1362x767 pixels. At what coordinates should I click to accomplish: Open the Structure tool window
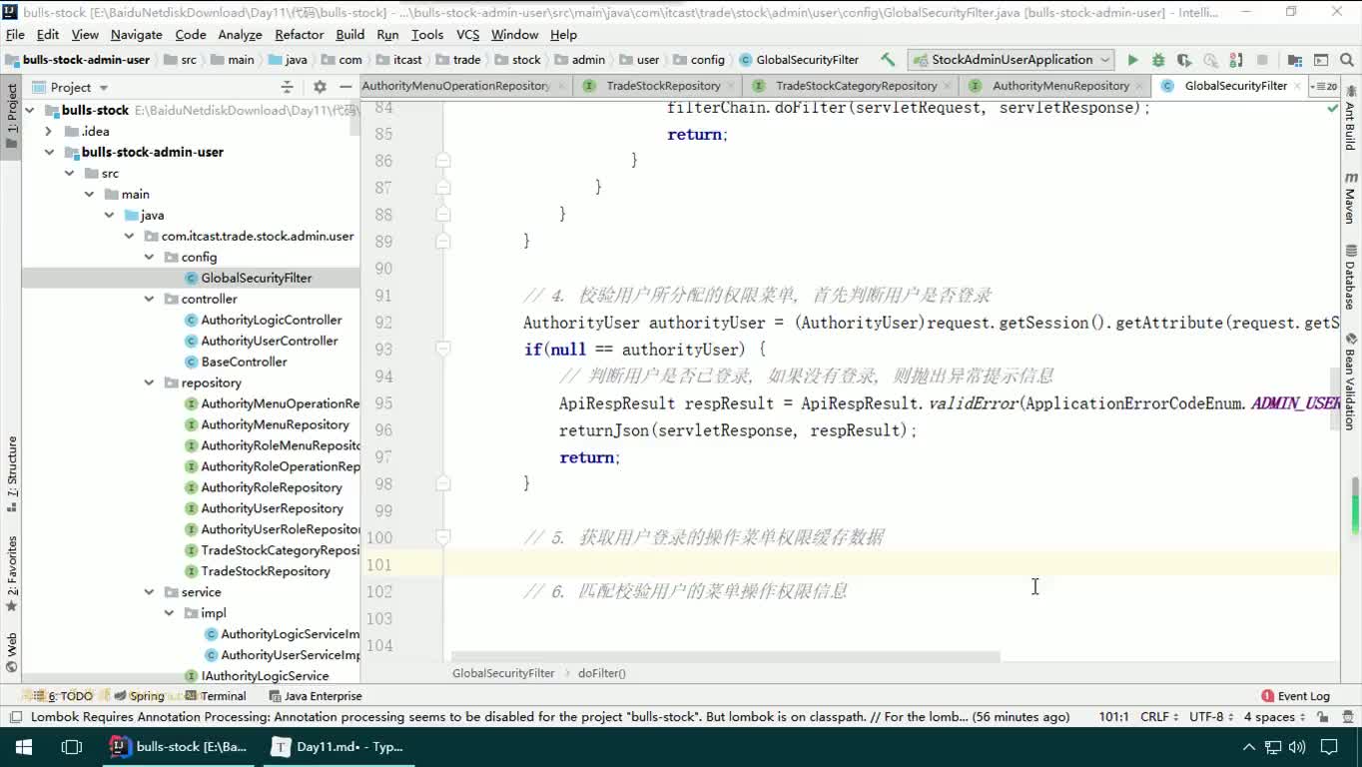[12, 473]
